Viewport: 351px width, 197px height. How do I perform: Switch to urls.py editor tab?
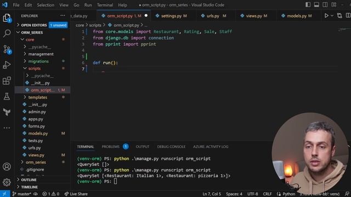click(x=213, y=16)
